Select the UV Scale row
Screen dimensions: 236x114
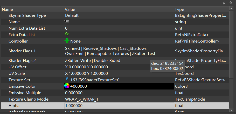point(115,74)
